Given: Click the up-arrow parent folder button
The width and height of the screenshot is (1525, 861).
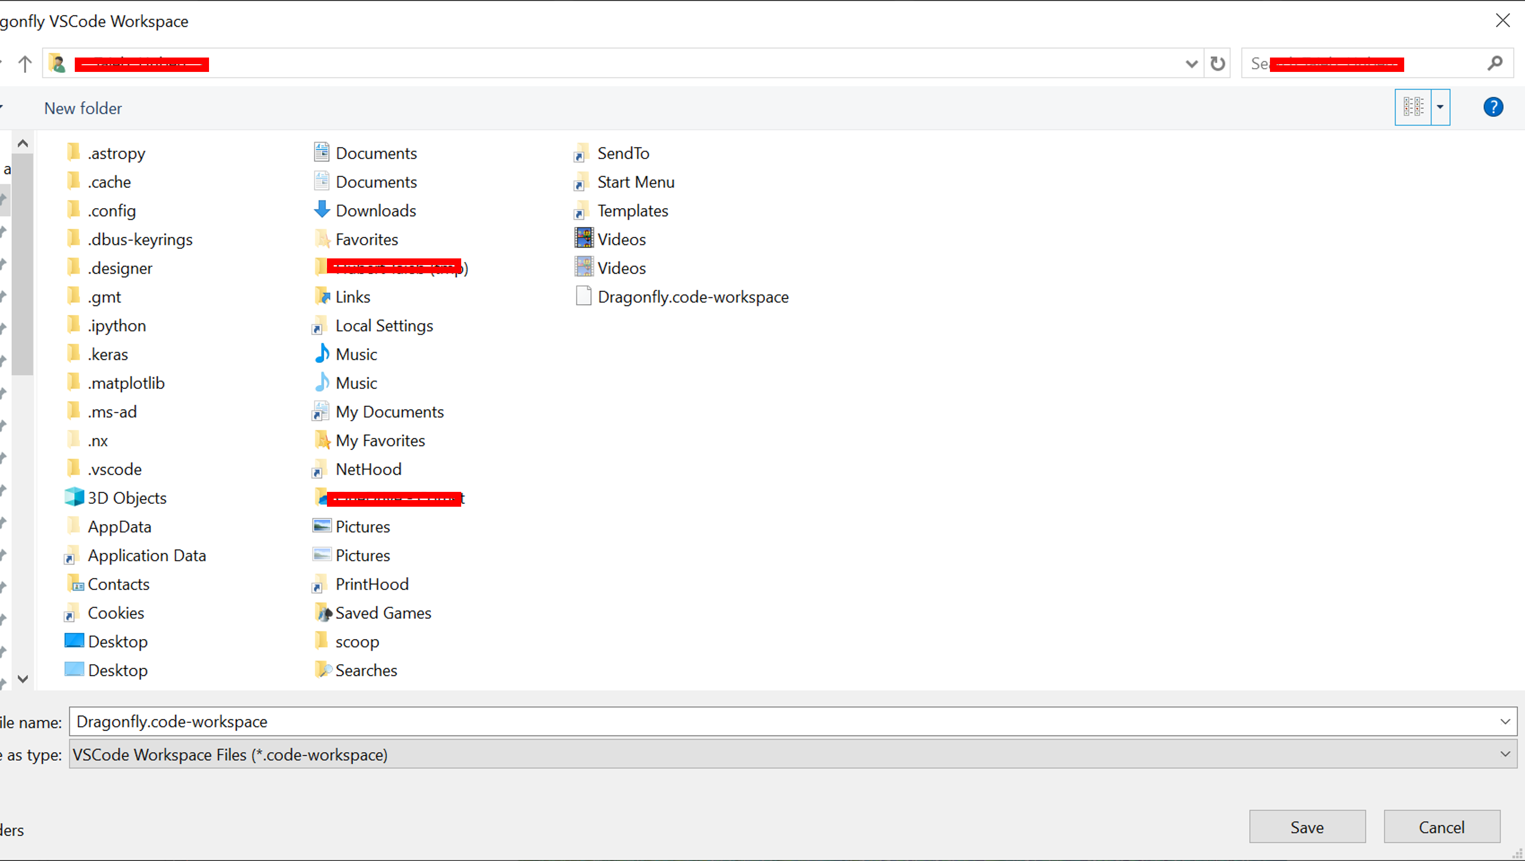Looking at the screenshot, I should [25, 63].
